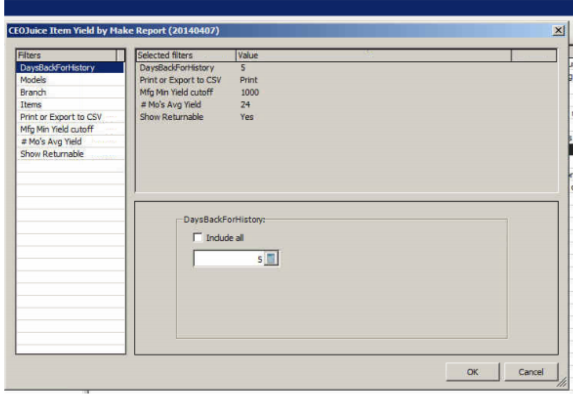Image resolution: width=573 pixels, height=397 pixels.
Task: Close the CEOJuice Item Yield dialog
Action: pos(558,30)
